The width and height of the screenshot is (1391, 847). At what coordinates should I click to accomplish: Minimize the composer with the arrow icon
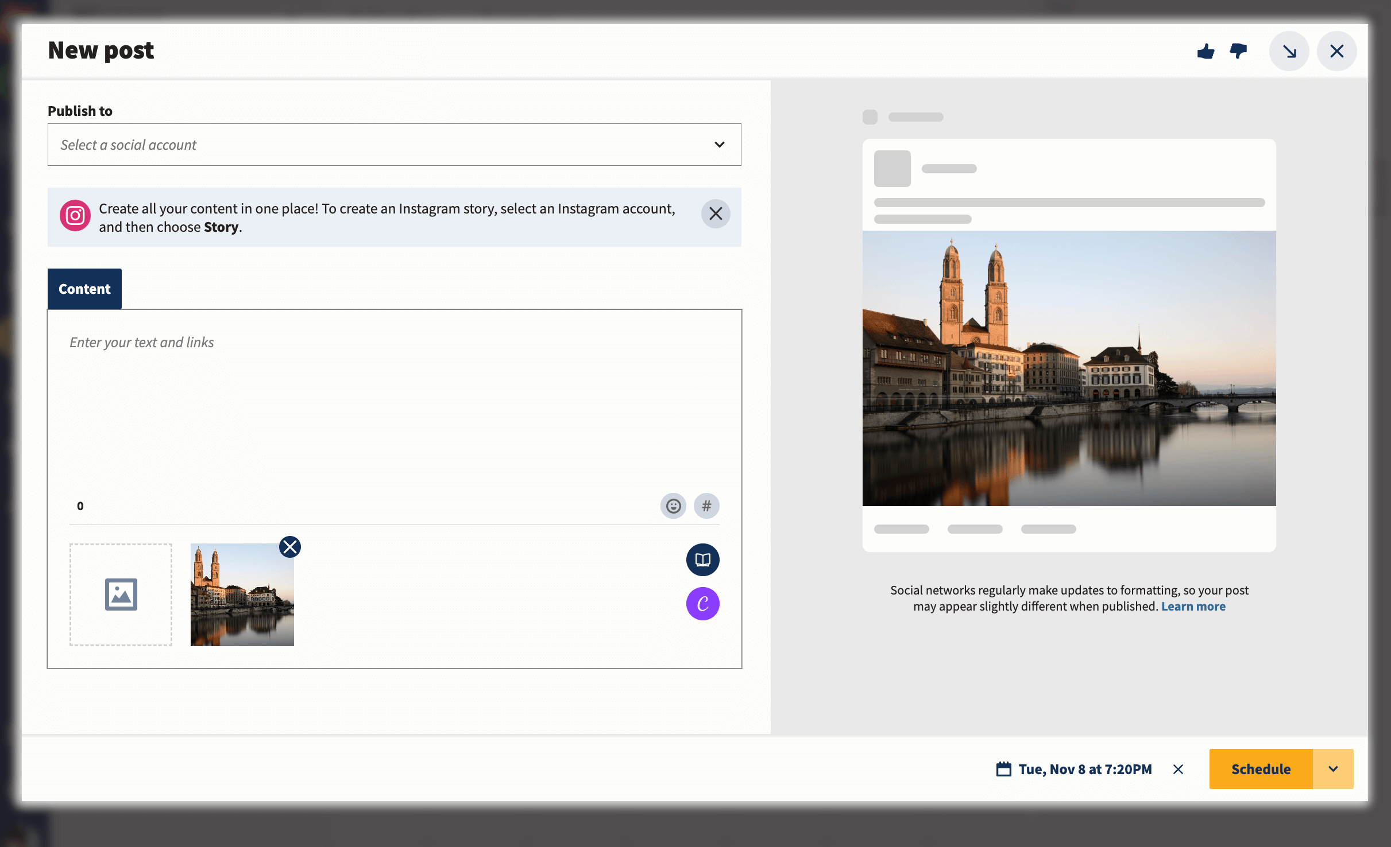(x=1289, y=51)
